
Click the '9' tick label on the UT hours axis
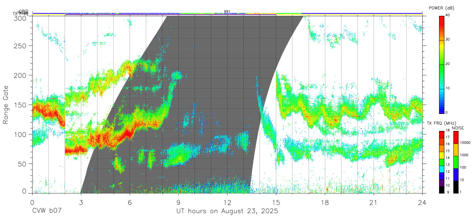(x=179, y=202)
